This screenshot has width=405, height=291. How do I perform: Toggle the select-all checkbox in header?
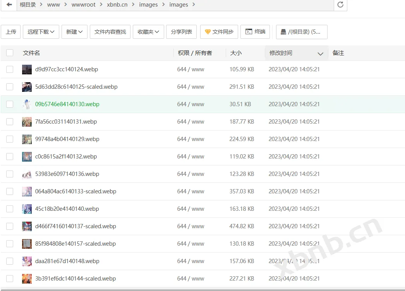pos(10,53)
